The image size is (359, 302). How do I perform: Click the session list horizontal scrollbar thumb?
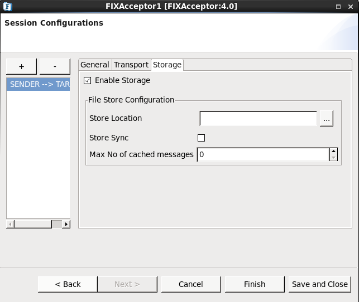pos(32,224)
